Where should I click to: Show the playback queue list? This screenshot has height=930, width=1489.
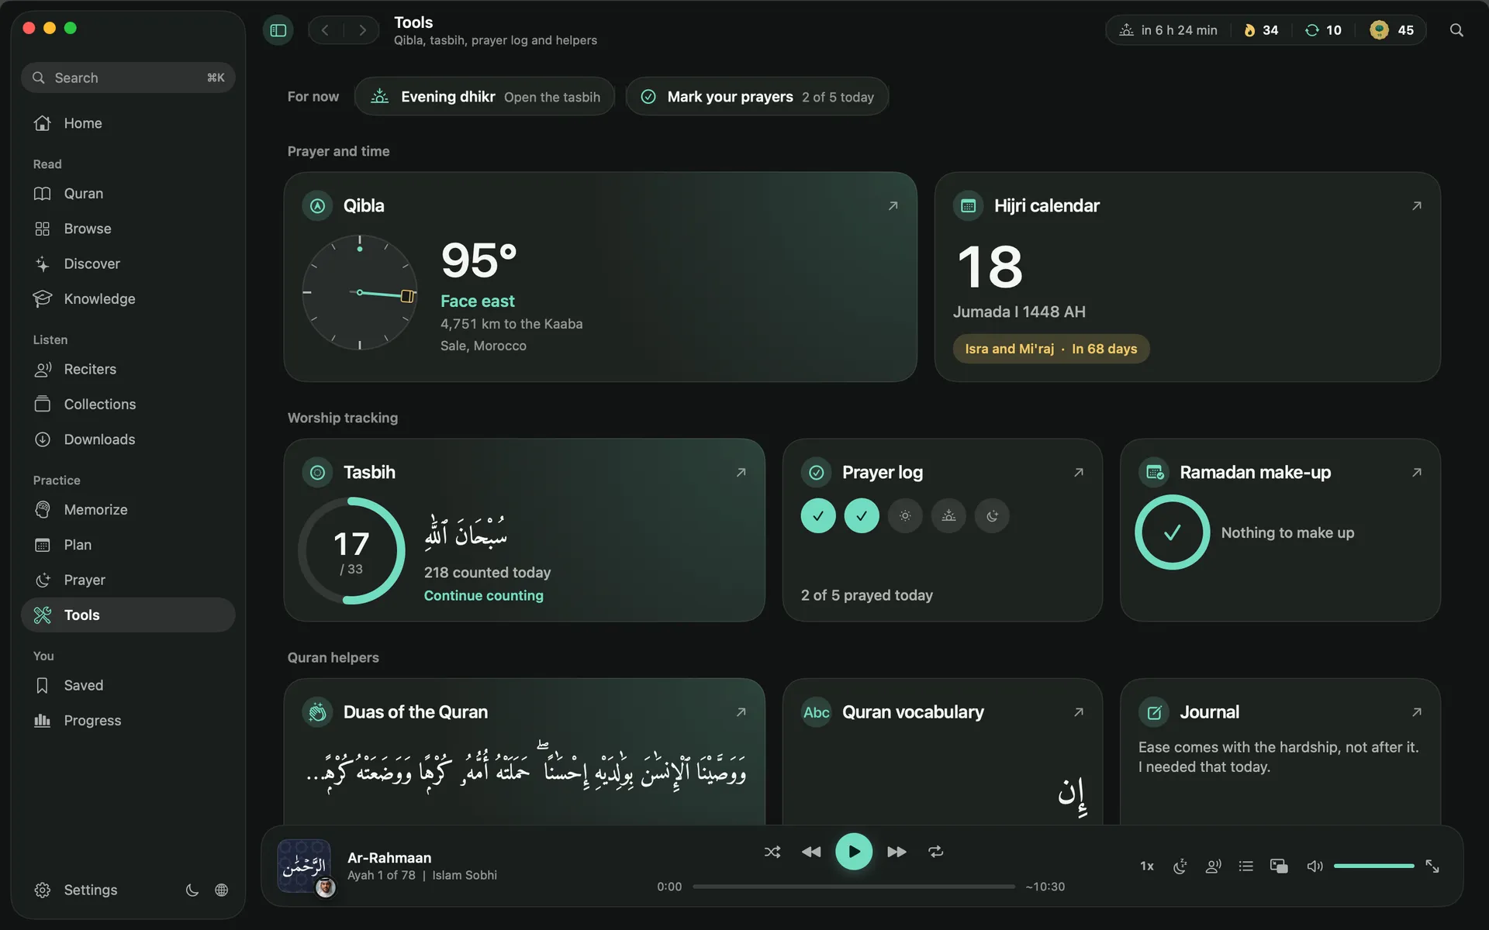click(x=1246, y=866)
